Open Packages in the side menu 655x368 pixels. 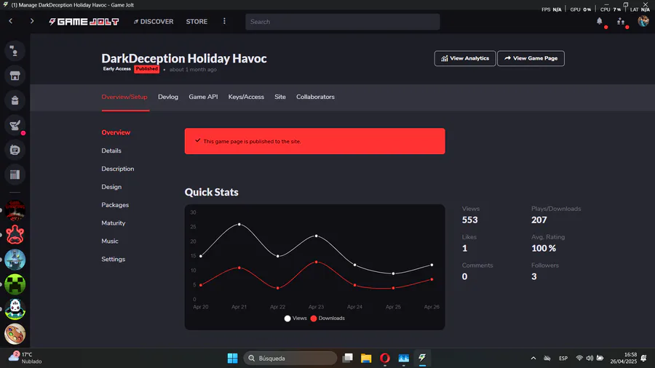coord(115,205)
